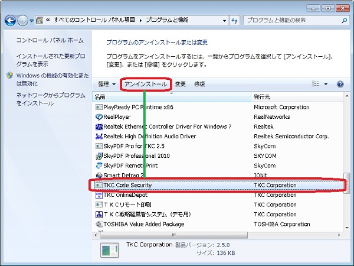Click horizontal scrollbar right arrow
Viewport: 354px width, 266px height.
(339, 235)
